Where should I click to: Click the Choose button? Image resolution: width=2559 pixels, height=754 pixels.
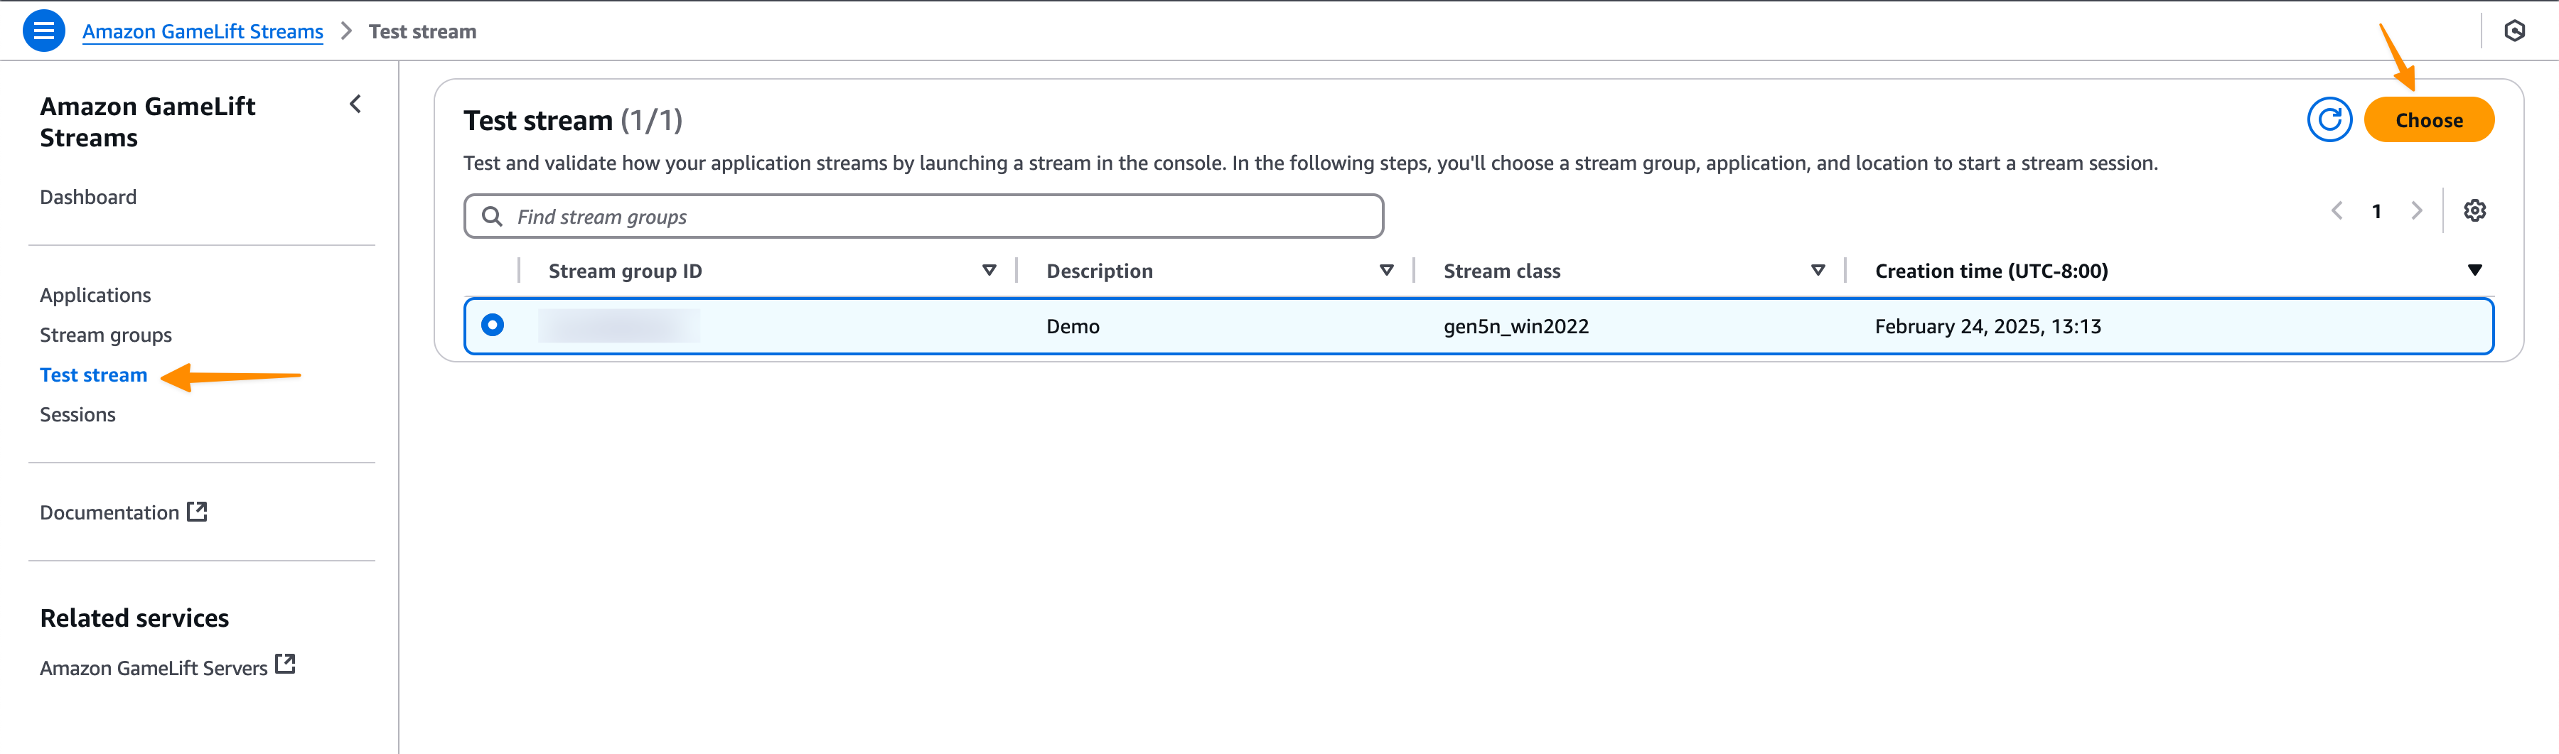(2429, 120)
